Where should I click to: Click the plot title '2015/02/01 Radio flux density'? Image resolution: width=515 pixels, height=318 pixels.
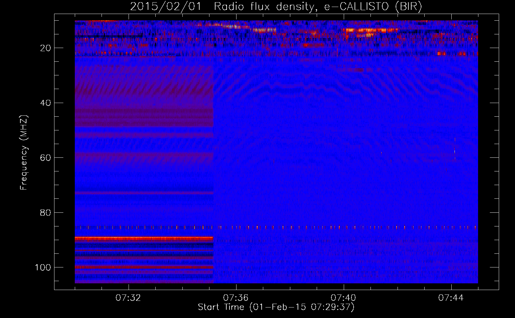pyautogui.click(x=276, y=7)
